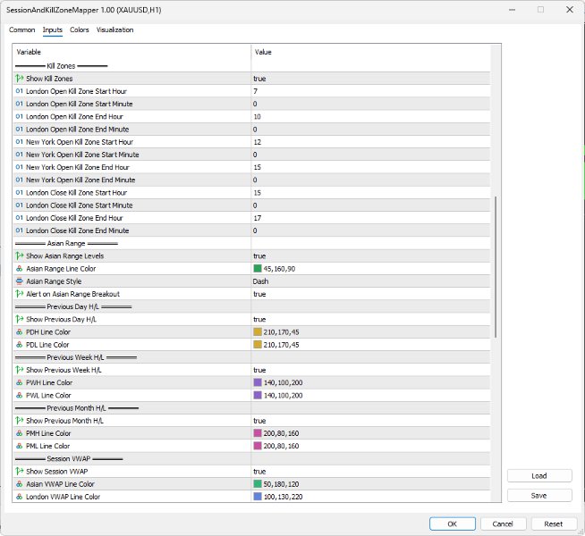Viewport: 585px width, 536px height.
Task: Click the London Close Kill Zone End Hour value field
Action: pyautogui.click(x=370, y=218)
